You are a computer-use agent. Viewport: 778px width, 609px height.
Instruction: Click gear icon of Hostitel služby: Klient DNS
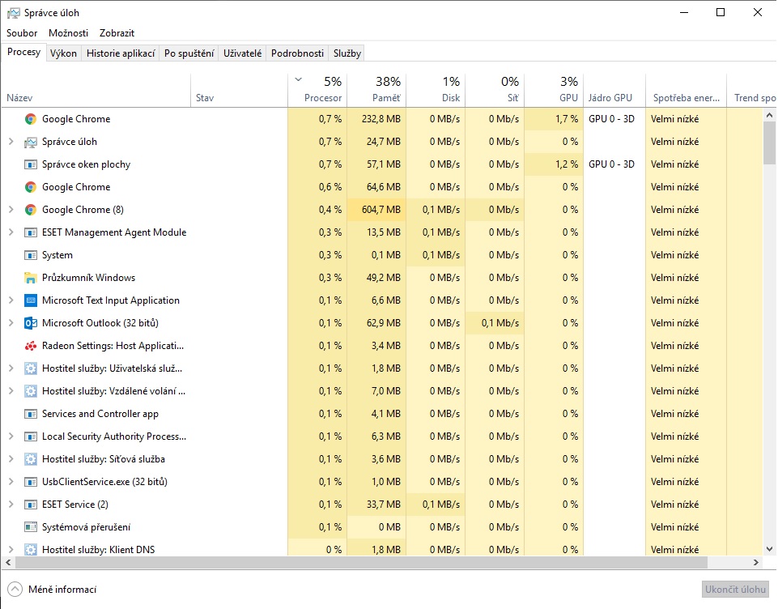(x=31, y=550)
